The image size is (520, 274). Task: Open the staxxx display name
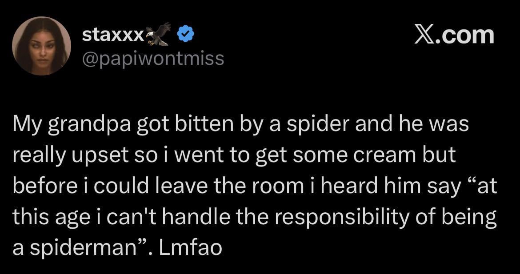coord(112,35)
